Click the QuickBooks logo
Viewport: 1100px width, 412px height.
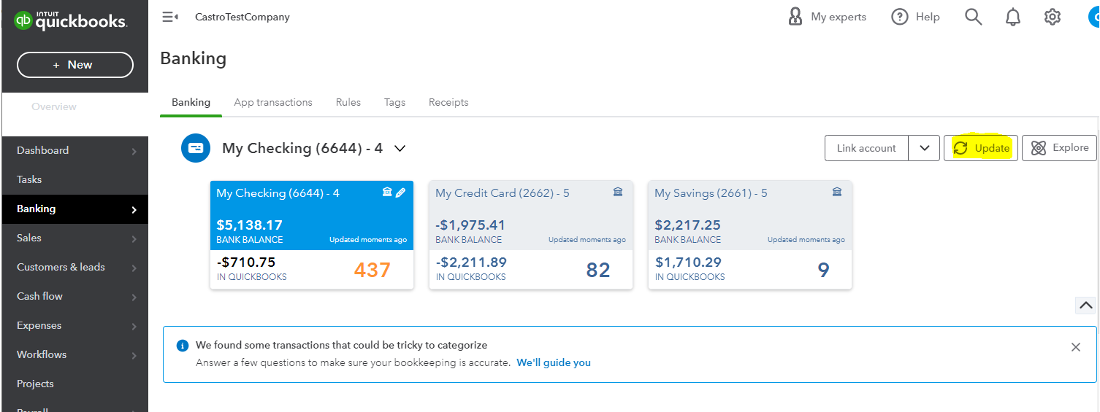coord(71,21)
